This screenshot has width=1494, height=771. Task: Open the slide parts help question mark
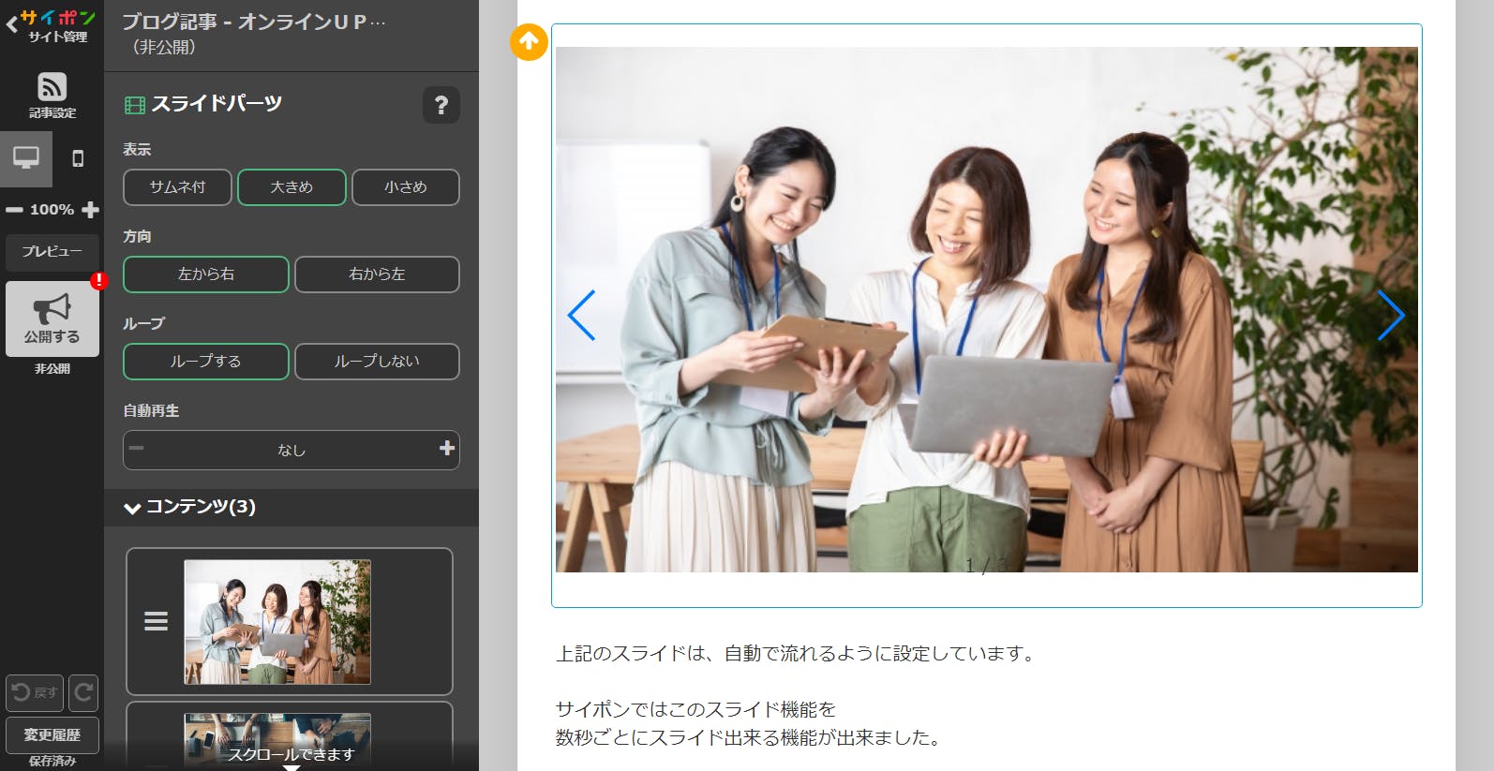(441, 105)
